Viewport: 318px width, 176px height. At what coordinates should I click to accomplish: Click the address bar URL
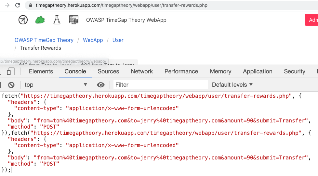pos(122,5)
